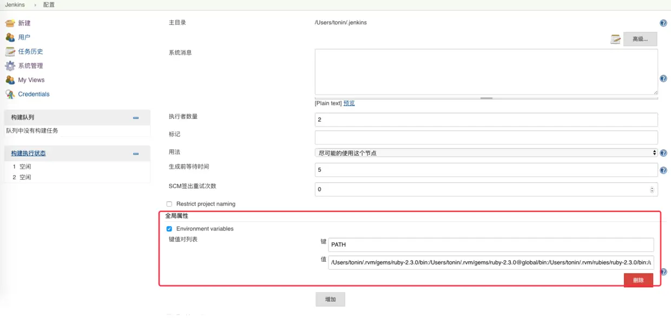Open 系统管理 in the sidebar
The height and width of the screenshot is (318, 671).
coord(31,65)
